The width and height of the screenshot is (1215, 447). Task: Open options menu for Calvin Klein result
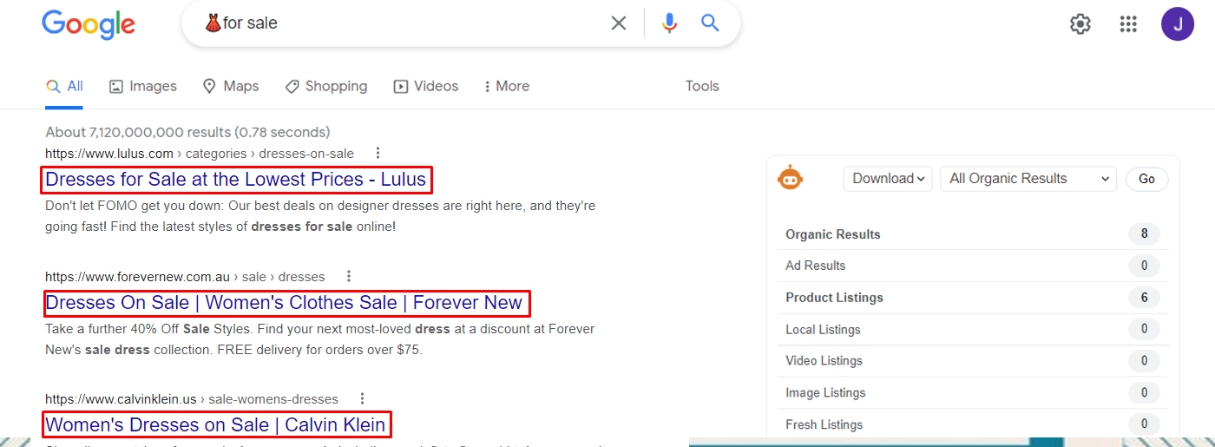click(362, 399)
